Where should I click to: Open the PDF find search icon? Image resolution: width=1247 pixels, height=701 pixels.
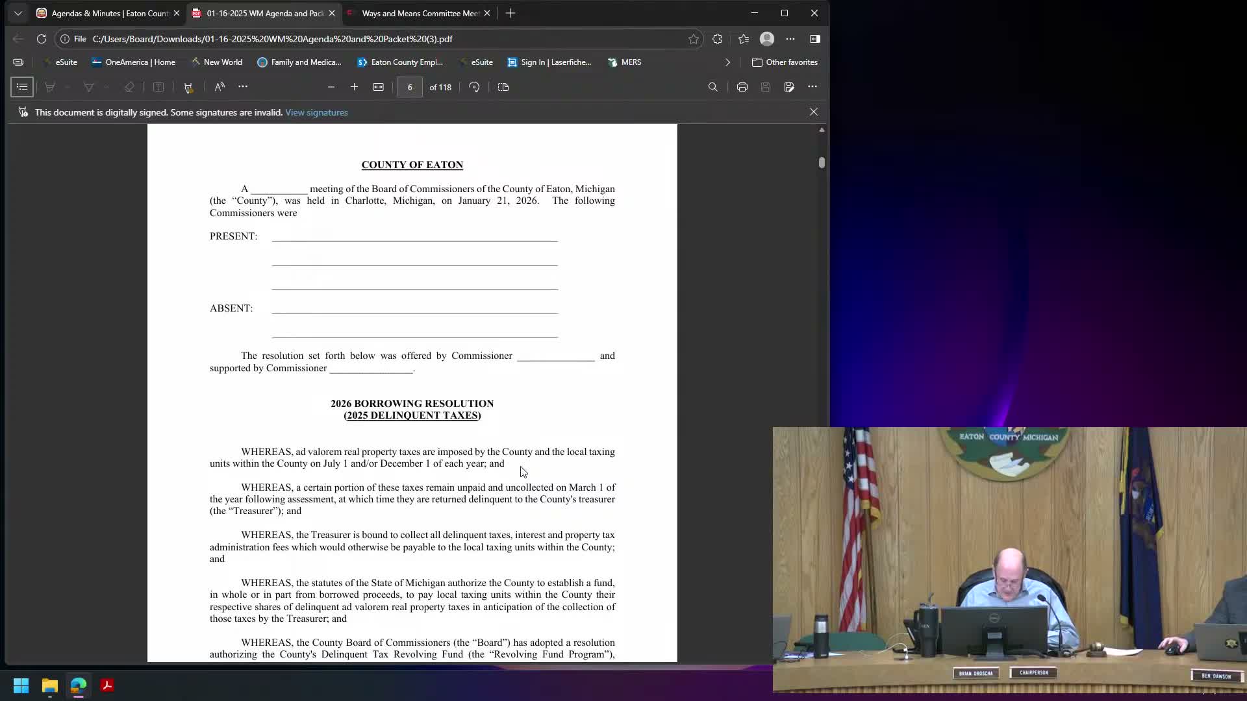tap(712, 87)
